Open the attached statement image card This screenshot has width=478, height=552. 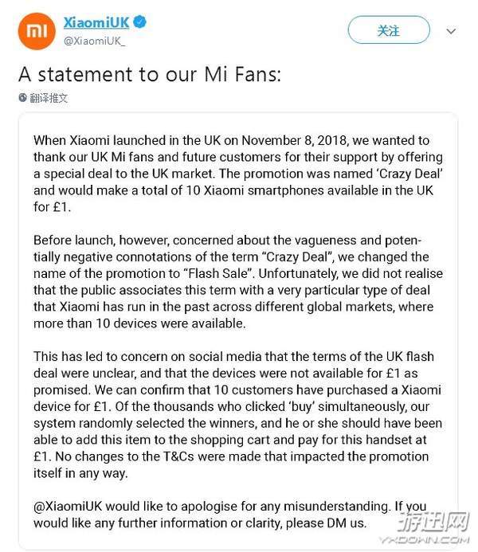pos(238,331)
